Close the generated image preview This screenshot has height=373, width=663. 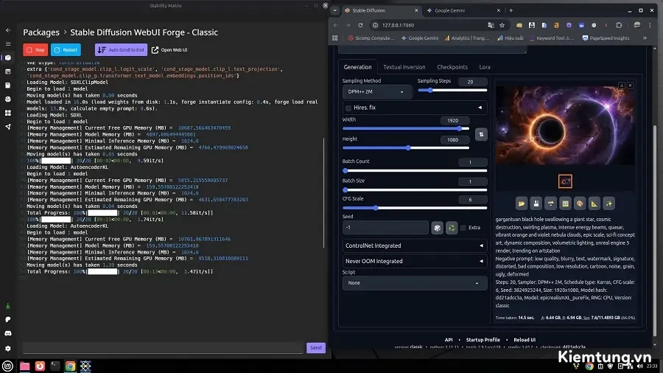tap(630, 86)
